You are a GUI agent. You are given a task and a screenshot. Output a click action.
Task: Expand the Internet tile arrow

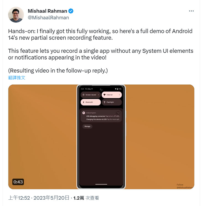(x=119, y=95)
